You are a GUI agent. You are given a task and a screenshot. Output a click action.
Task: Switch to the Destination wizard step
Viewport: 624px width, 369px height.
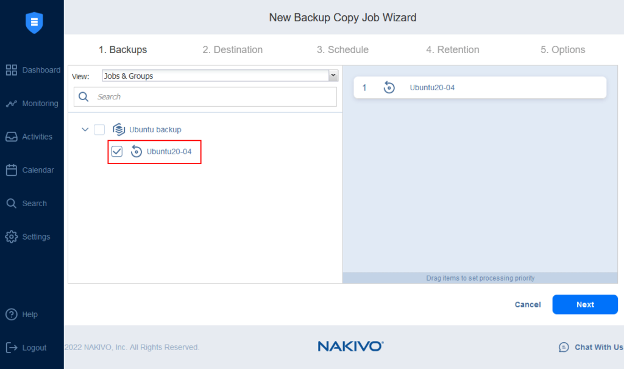click(x=232, y=49)
